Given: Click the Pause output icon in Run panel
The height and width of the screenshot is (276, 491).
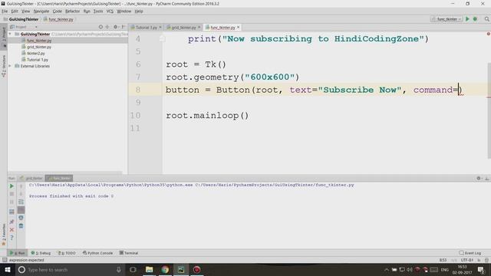Looking at the screenshot, I should pyautogui.click(x=12, y=202).
